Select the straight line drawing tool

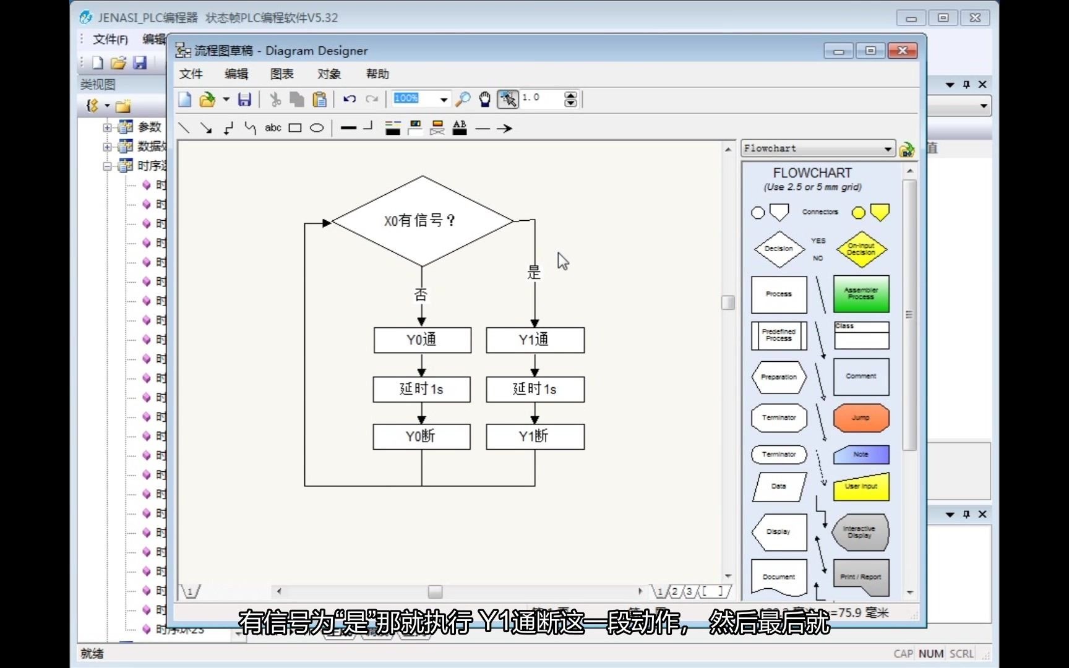(x=184, y=128)
